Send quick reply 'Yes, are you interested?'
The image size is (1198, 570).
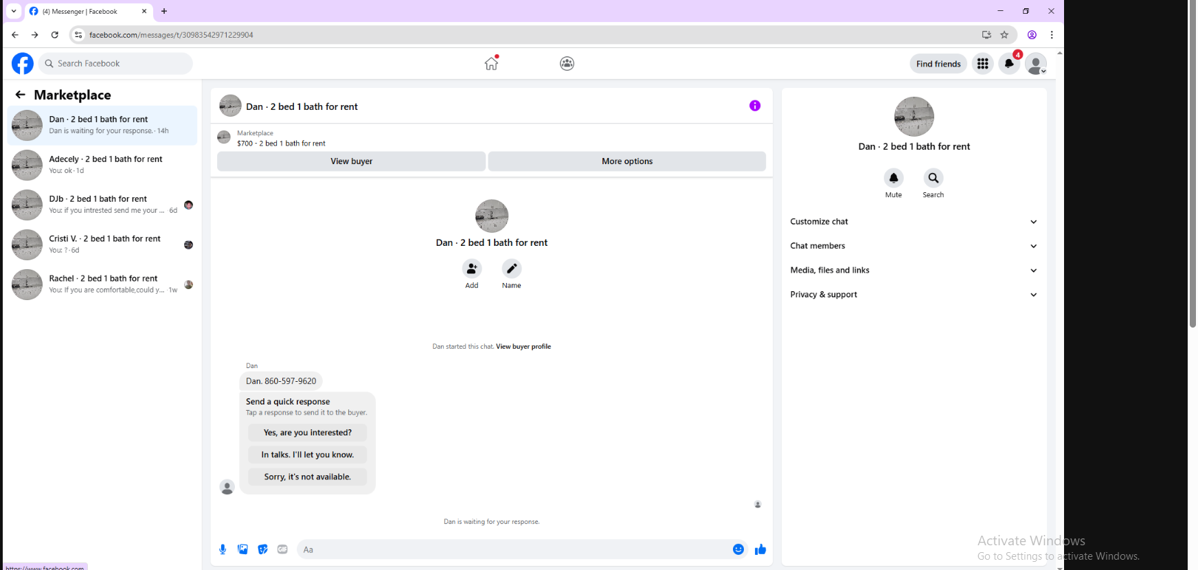point(308,433)
